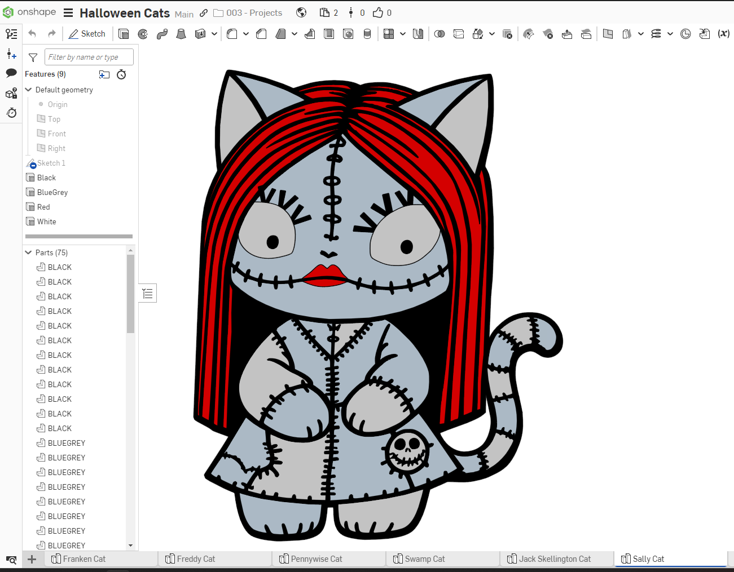Viewport: 734px width, 572px height.
Task: Select the Extrude tool
Action: pos(124,34)
